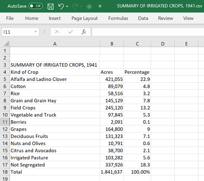Select the 'Cotton' cell
This screenshot has height=181, width=204.
click(x=55, y=86)
